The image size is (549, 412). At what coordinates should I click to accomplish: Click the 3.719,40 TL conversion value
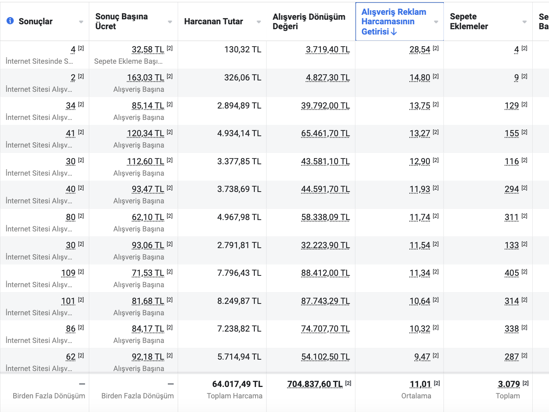pos(328,50)
